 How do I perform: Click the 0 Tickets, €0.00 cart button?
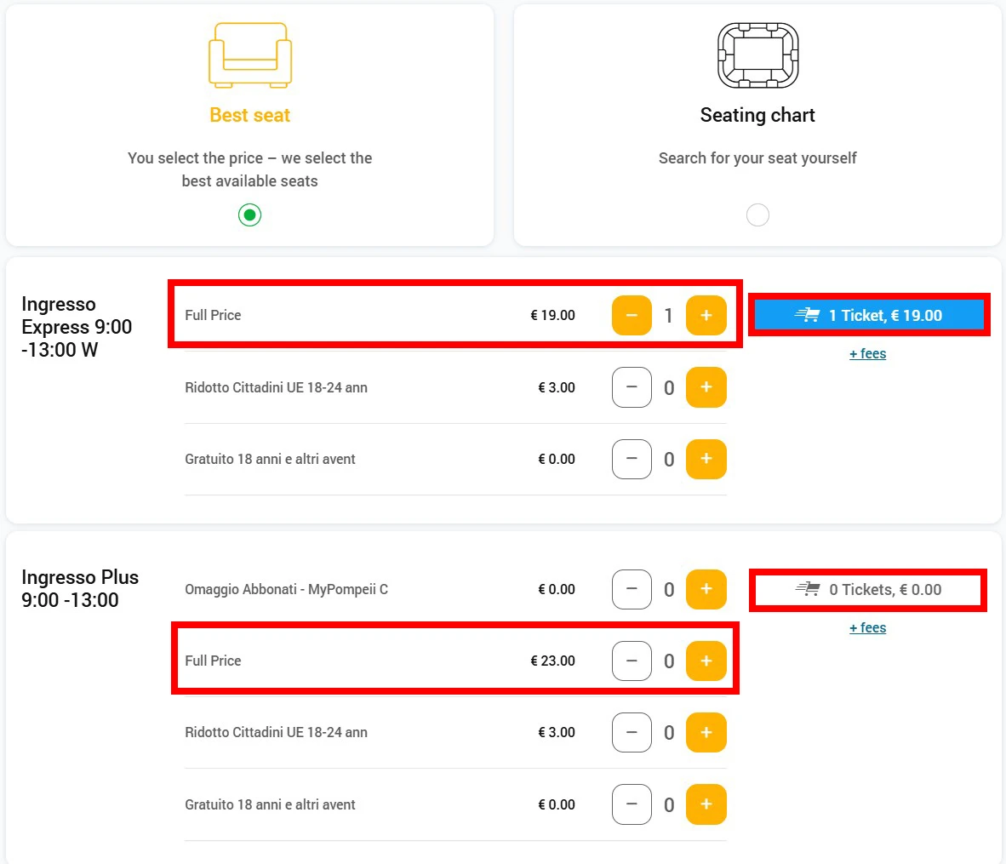(x=868, y=590)
